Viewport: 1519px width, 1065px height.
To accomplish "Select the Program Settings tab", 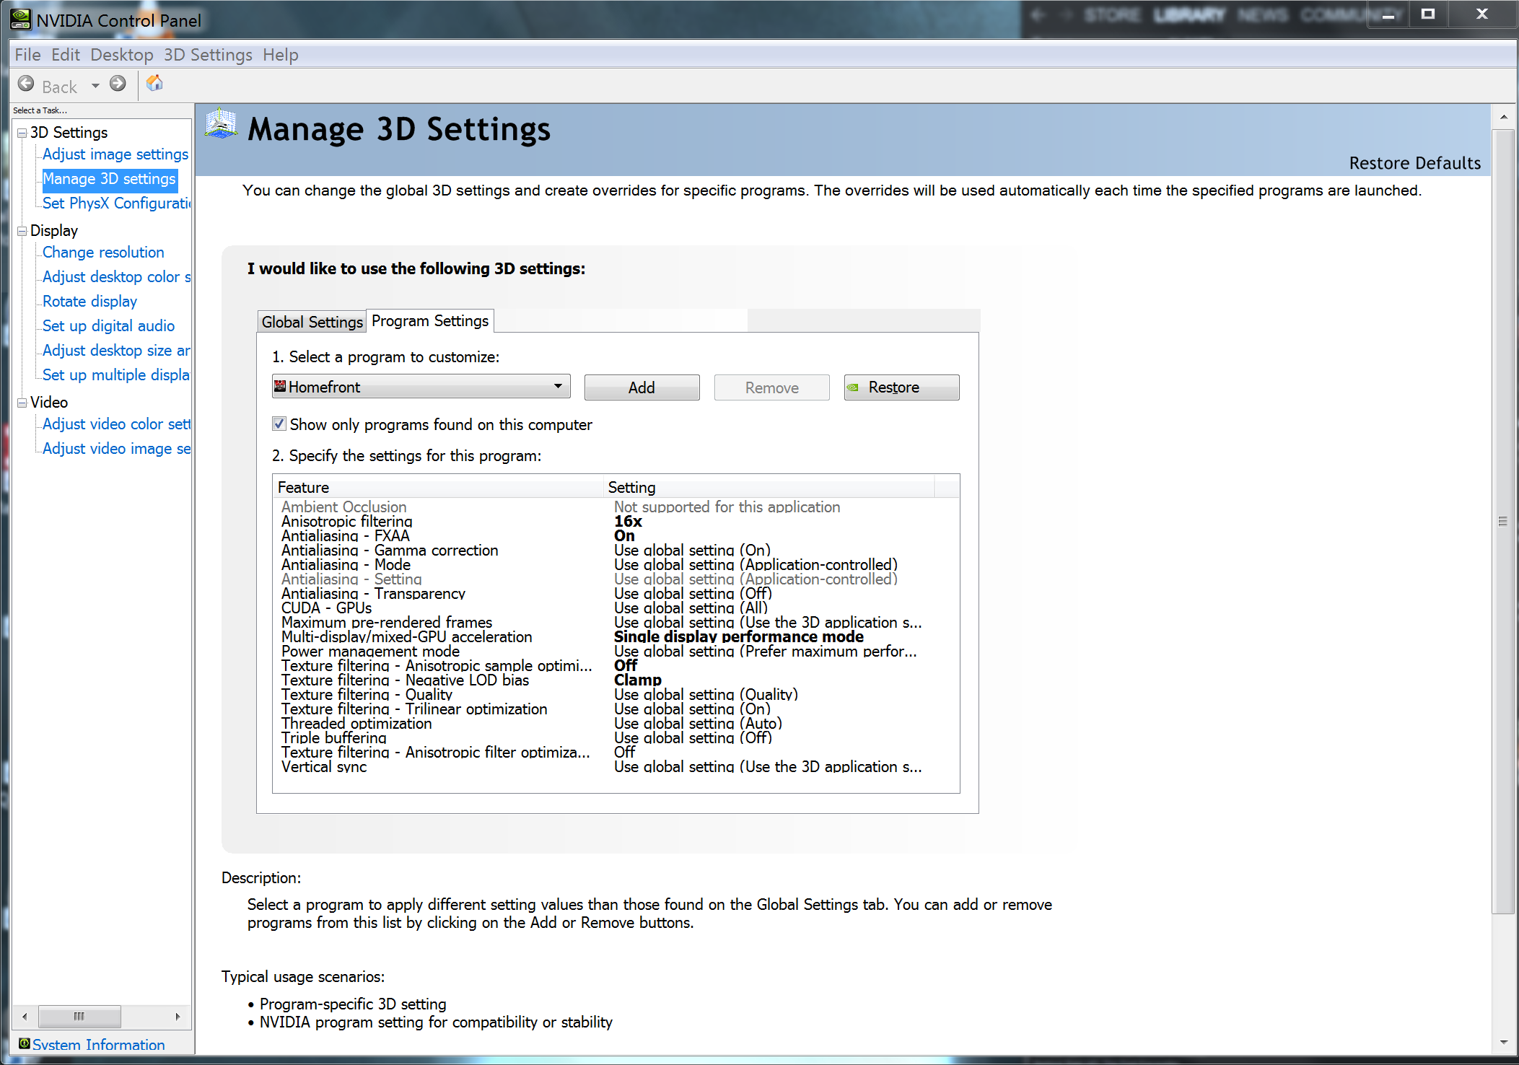I will (430, 320).
